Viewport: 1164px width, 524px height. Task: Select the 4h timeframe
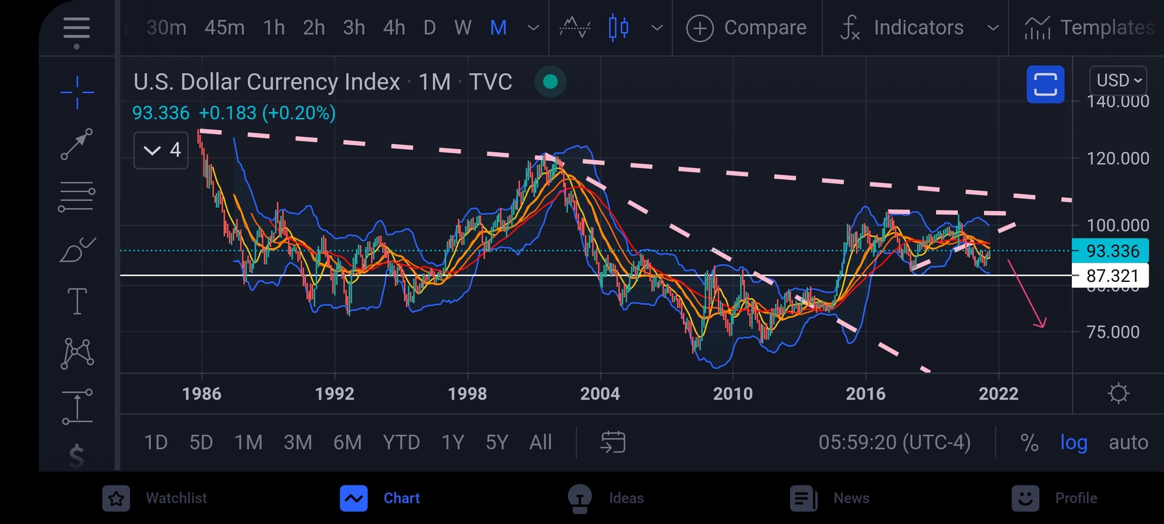pos(394,27)
